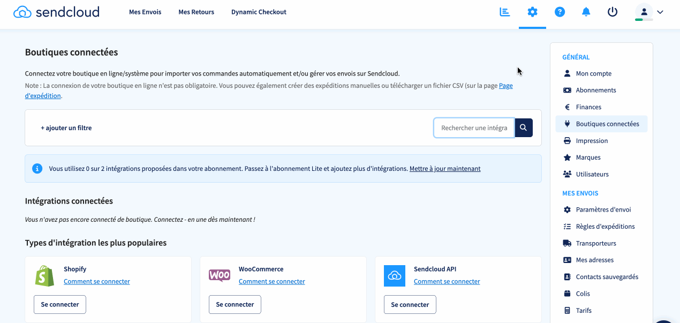Open WooCommerce 'Comment se connecter' link
The image size is (680, 323).
[272, 281]
